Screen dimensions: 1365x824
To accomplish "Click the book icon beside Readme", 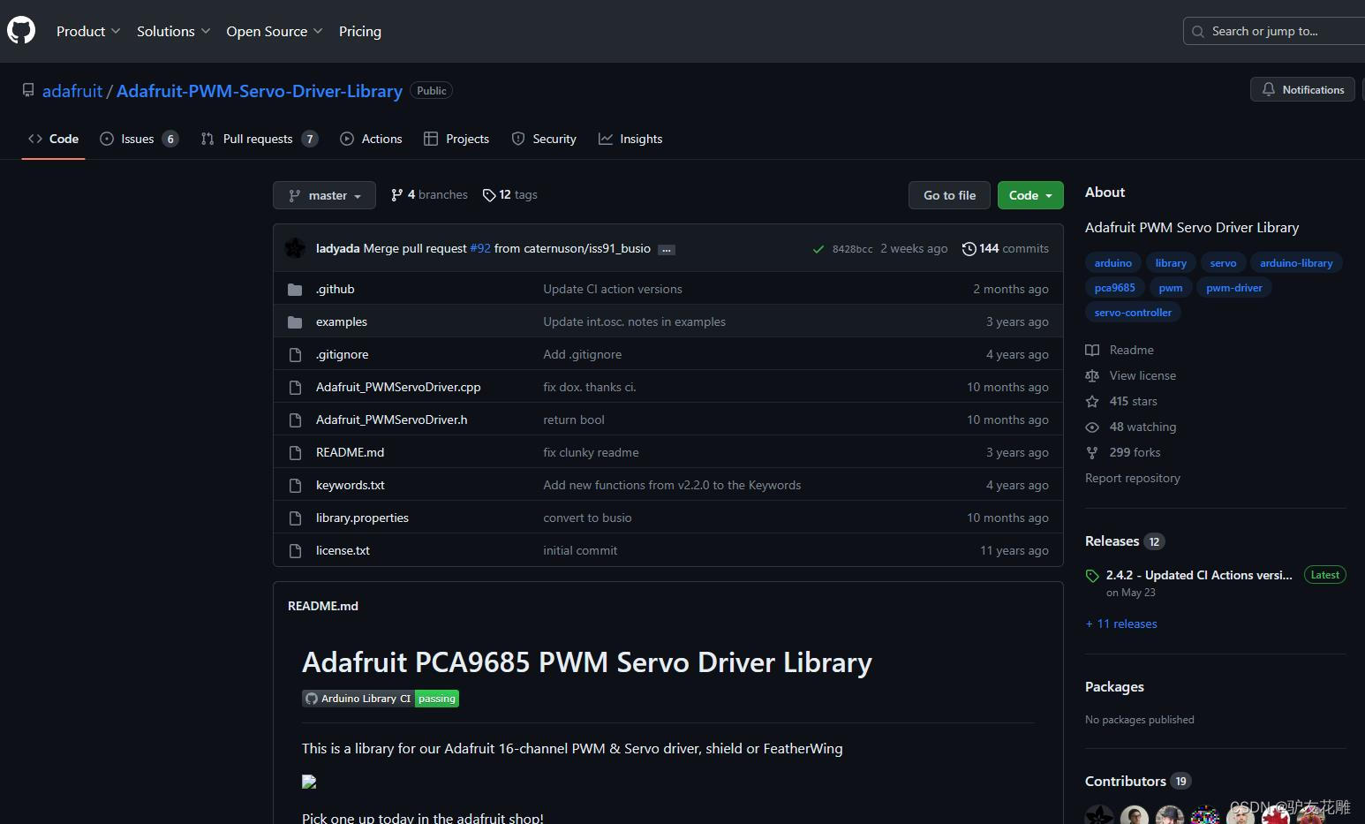I will (x=1092, y=350).
